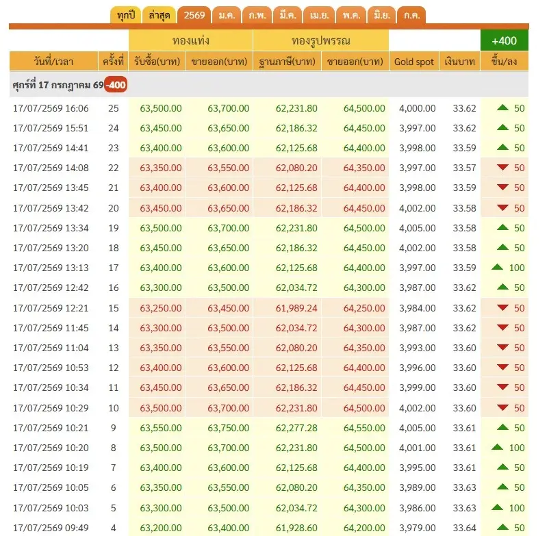
Task: Open the พ.ค. month tab
Action: 351,16
